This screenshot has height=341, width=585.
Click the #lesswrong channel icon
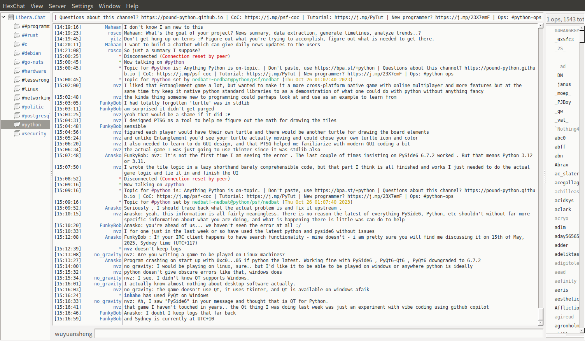(x=17, y=80)
